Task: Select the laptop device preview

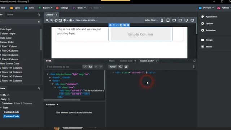Action: [180, 20]
